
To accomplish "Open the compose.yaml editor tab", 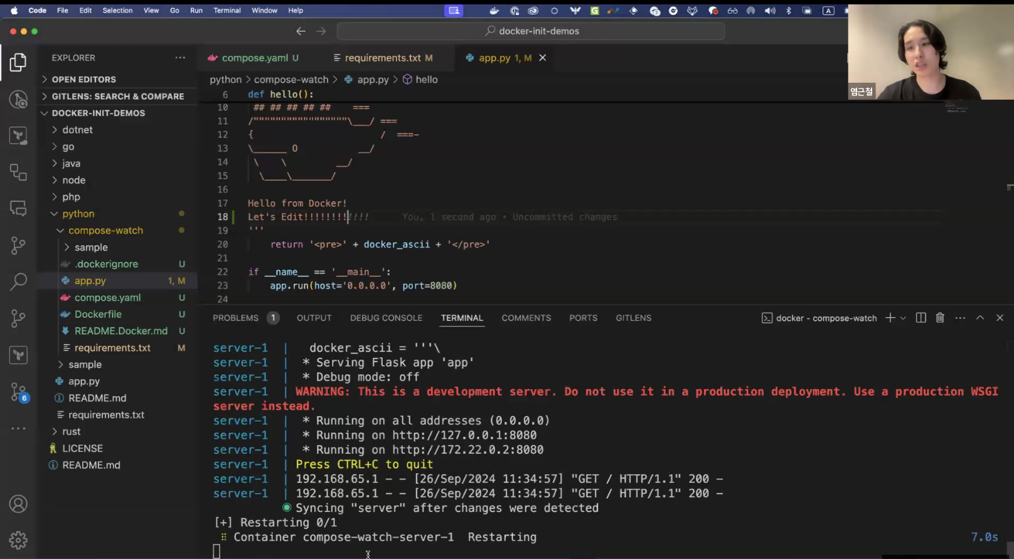I will 255,58.
